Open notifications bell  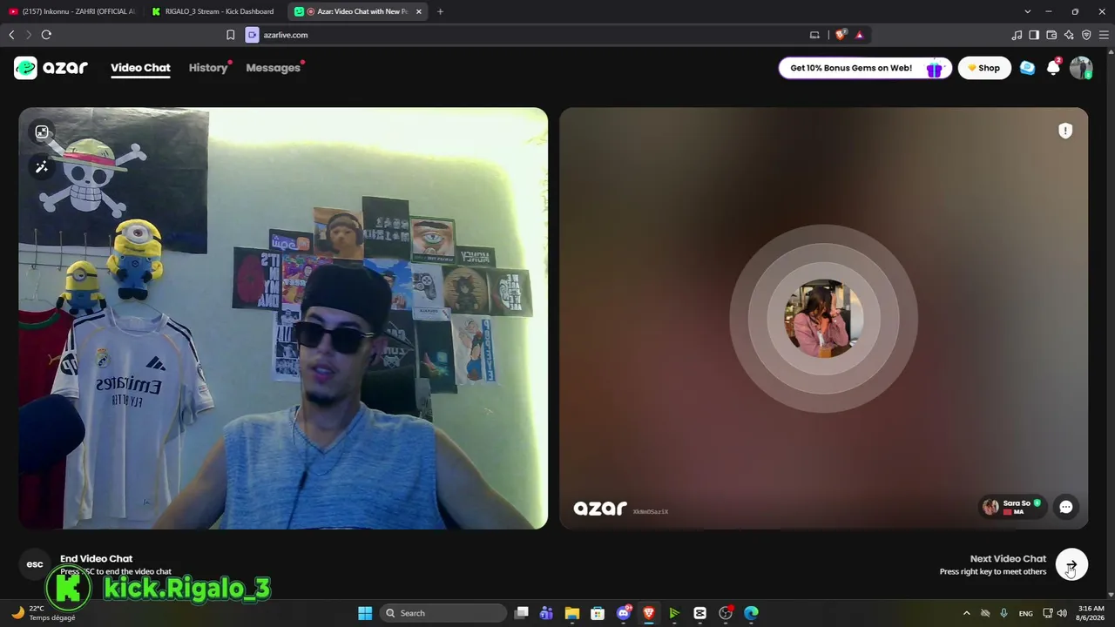(x=1053, y=68)
